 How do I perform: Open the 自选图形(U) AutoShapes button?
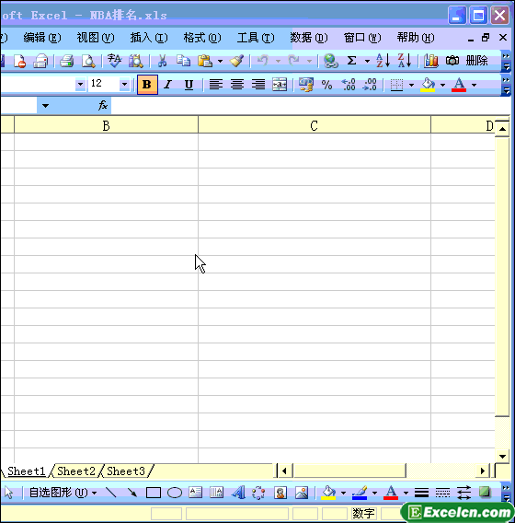[63, 493]
